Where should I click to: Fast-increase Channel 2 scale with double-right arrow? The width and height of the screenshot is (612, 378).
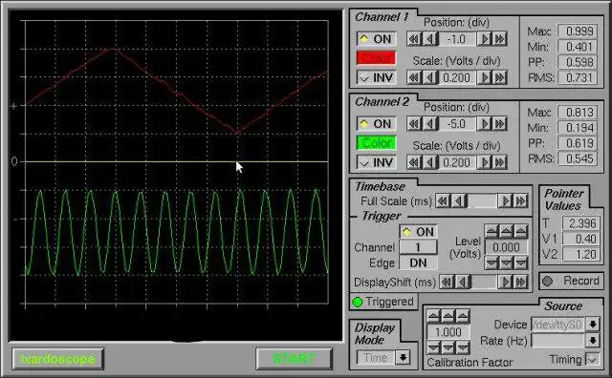pyautogui.click(x=499, y=162)
